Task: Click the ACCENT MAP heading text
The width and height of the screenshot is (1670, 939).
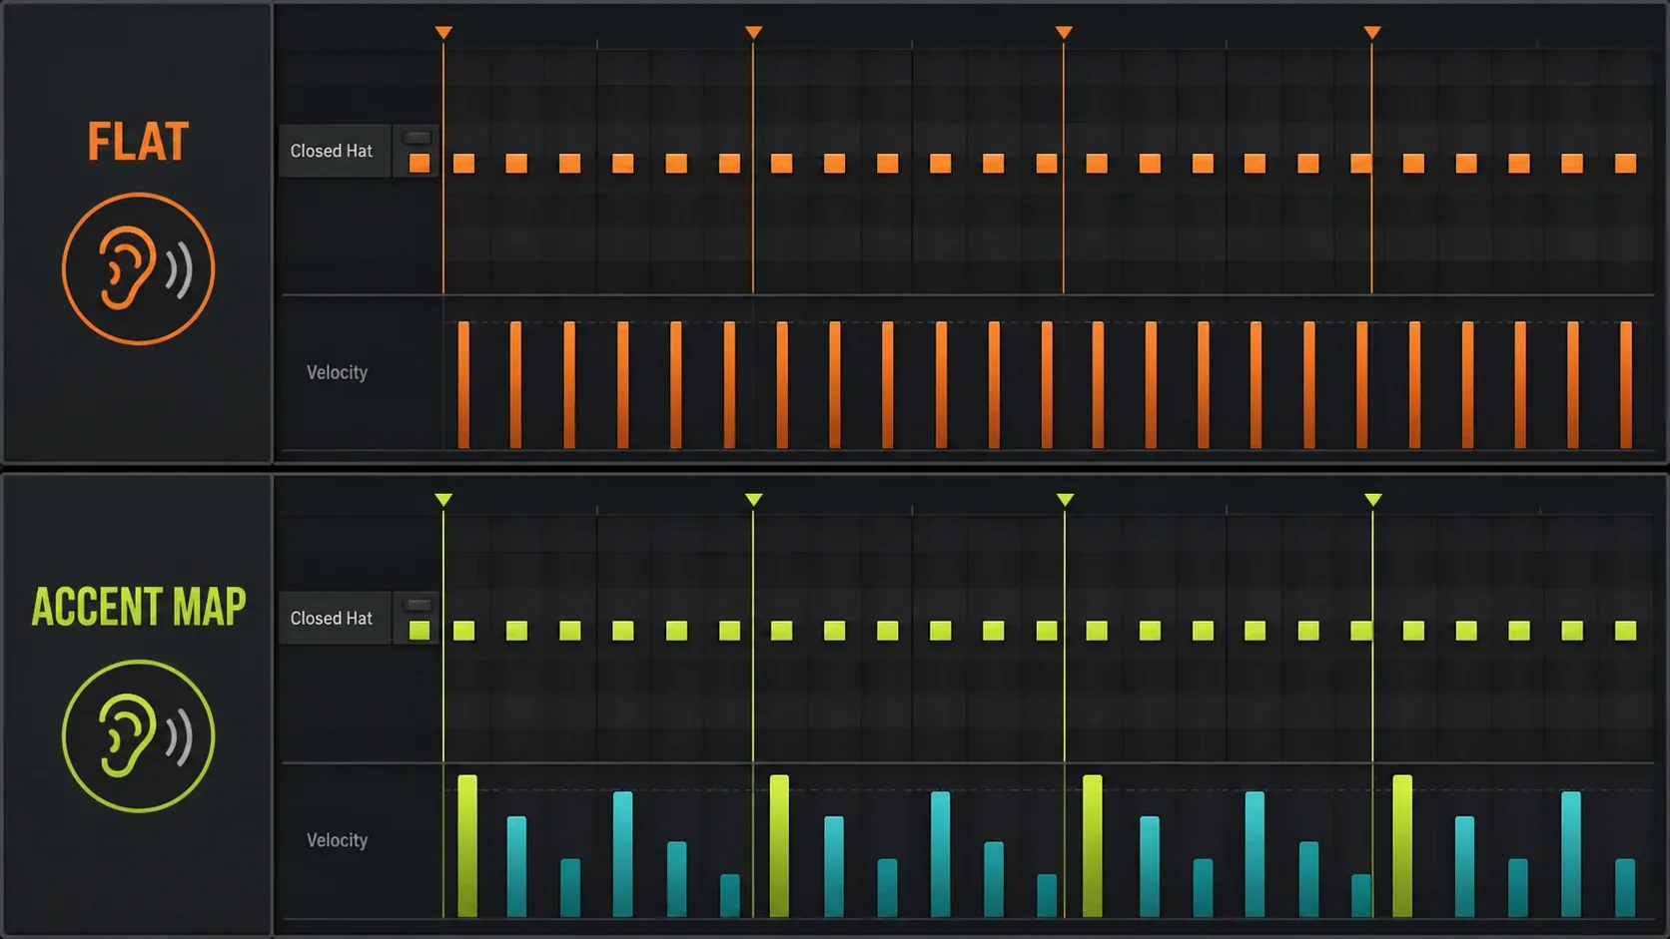Action: pyautogui.click(x=139, y=607)
